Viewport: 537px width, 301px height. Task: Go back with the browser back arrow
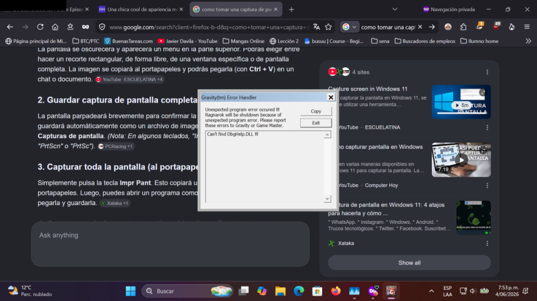10,27
